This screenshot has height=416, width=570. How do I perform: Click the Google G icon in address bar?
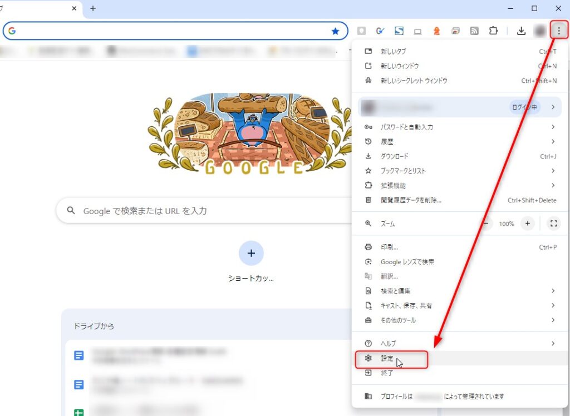pos(12,31)
